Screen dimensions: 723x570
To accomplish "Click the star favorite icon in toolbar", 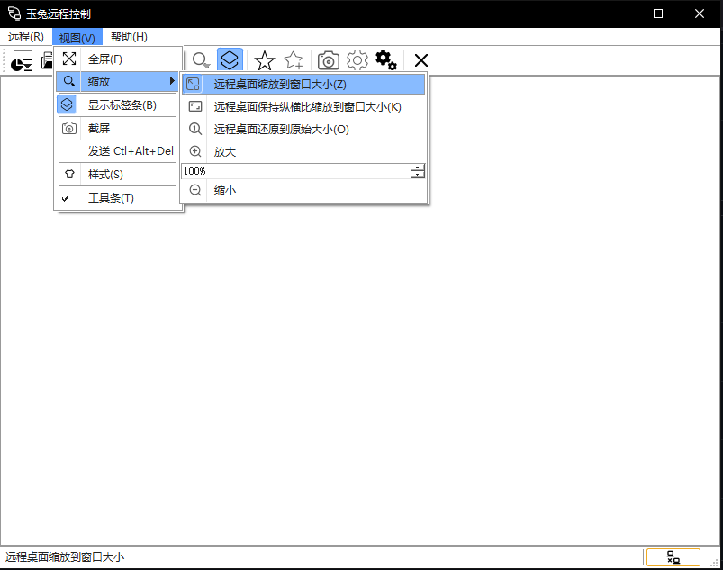I will 264,60.
